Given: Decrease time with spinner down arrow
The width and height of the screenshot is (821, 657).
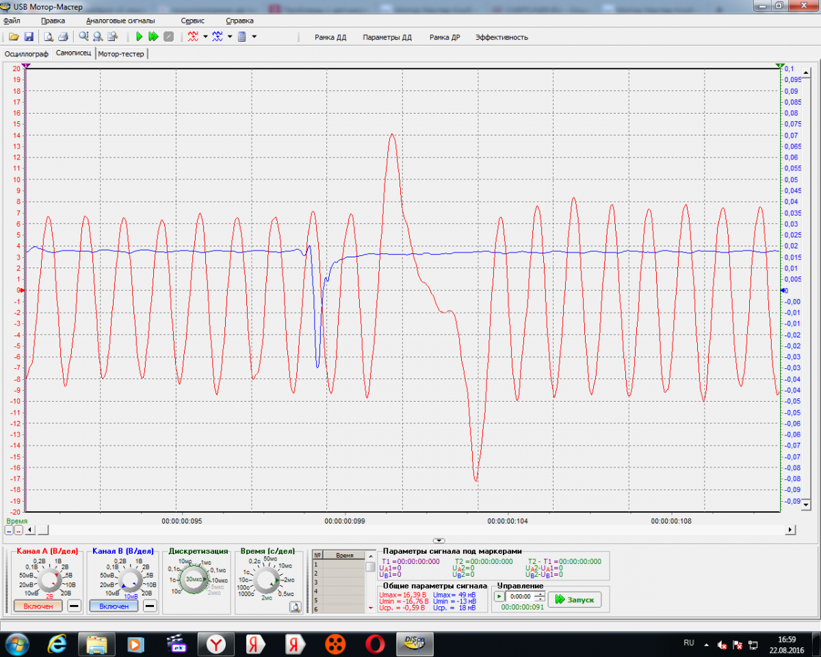Looking at the screenshot, I should click(540, 599).
